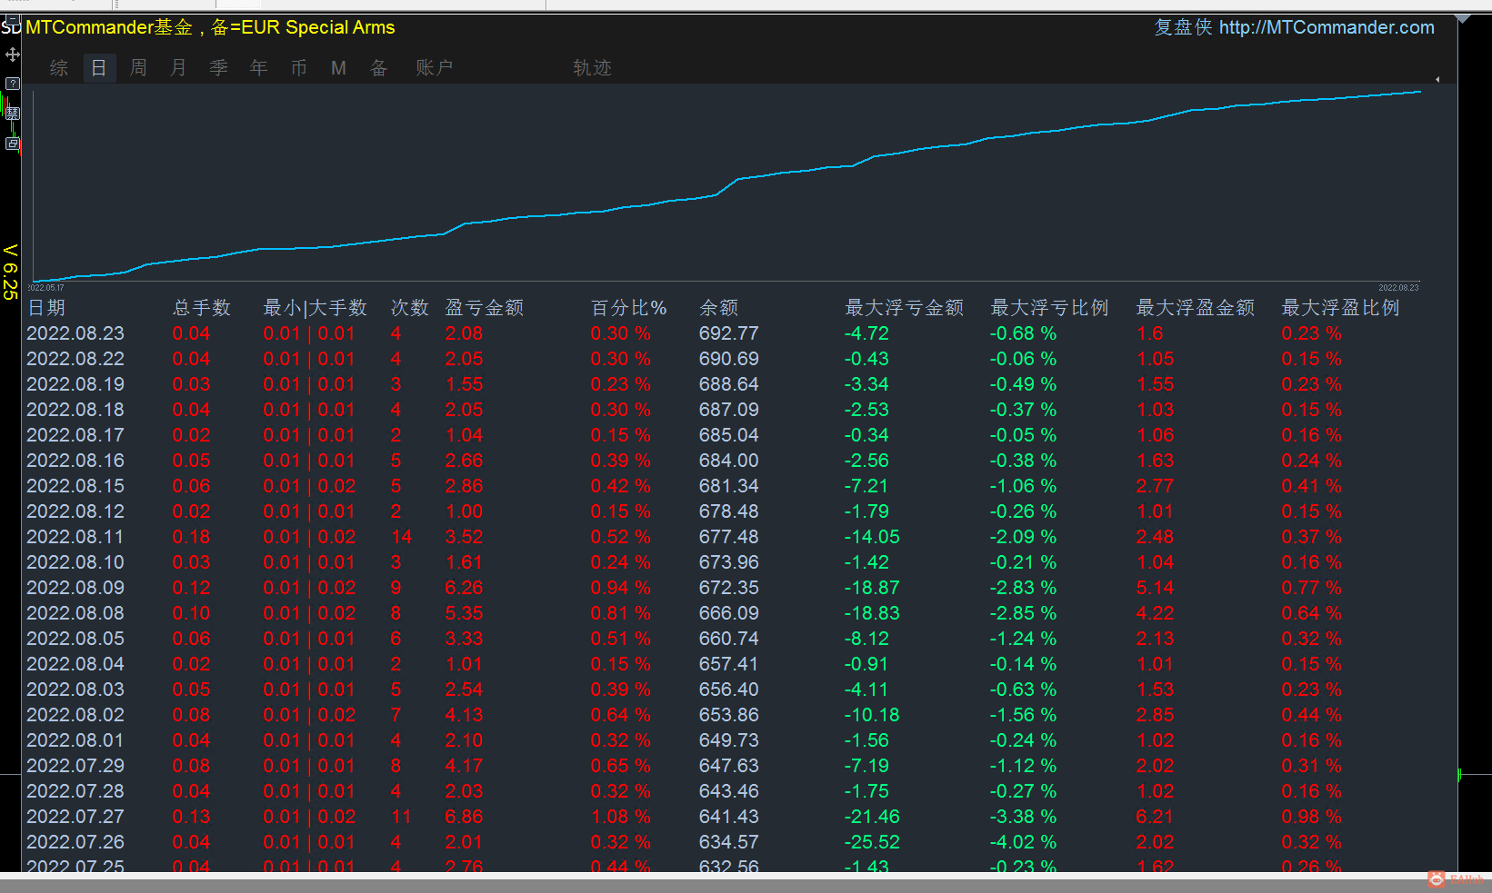Screen dimensions: 1492x893
Task: Click the 禁 button in the left strip
Action: pos(12,114)
